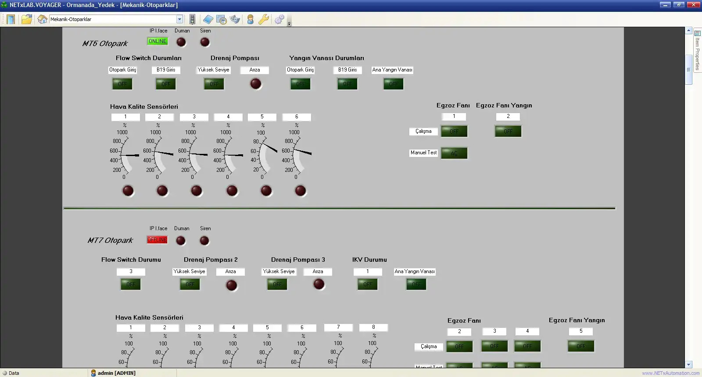This screenshot has height=377, width=702.
Task: Open the user account icon in toolbar
Action: [x=250, y=19]
